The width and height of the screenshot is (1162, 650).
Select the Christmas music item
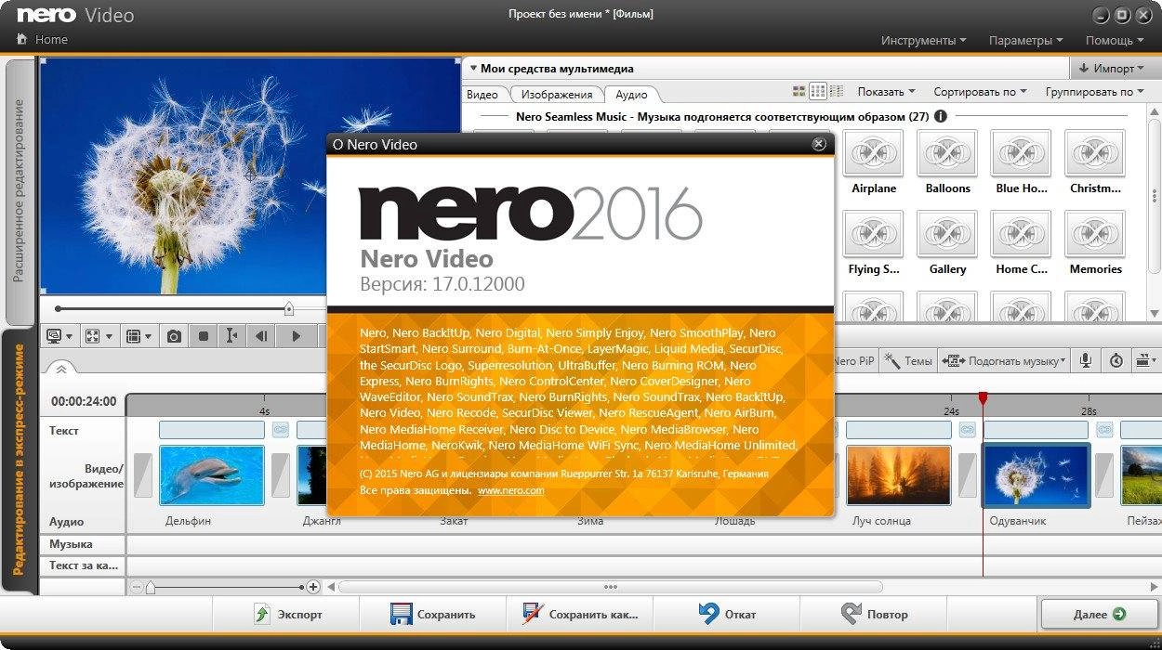pos(1095,162)
